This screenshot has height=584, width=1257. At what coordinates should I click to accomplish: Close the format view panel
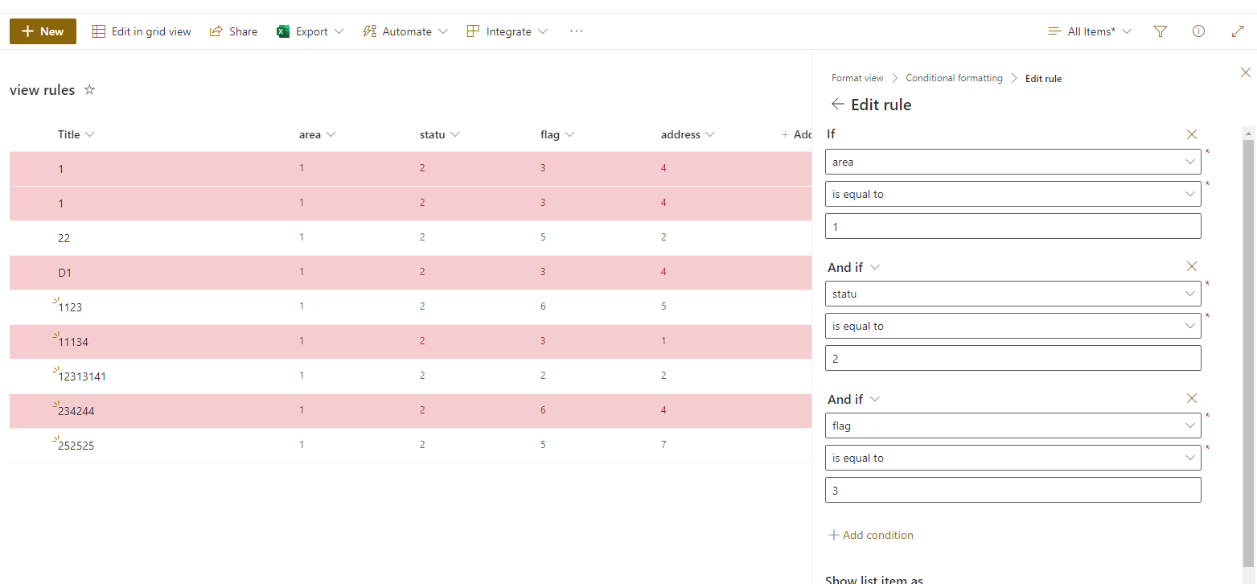(x=1246, y=72)
